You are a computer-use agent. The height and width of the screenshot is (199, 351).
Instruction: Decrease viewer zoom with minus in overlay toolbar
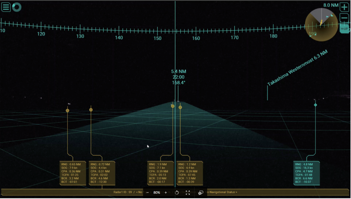147,193
